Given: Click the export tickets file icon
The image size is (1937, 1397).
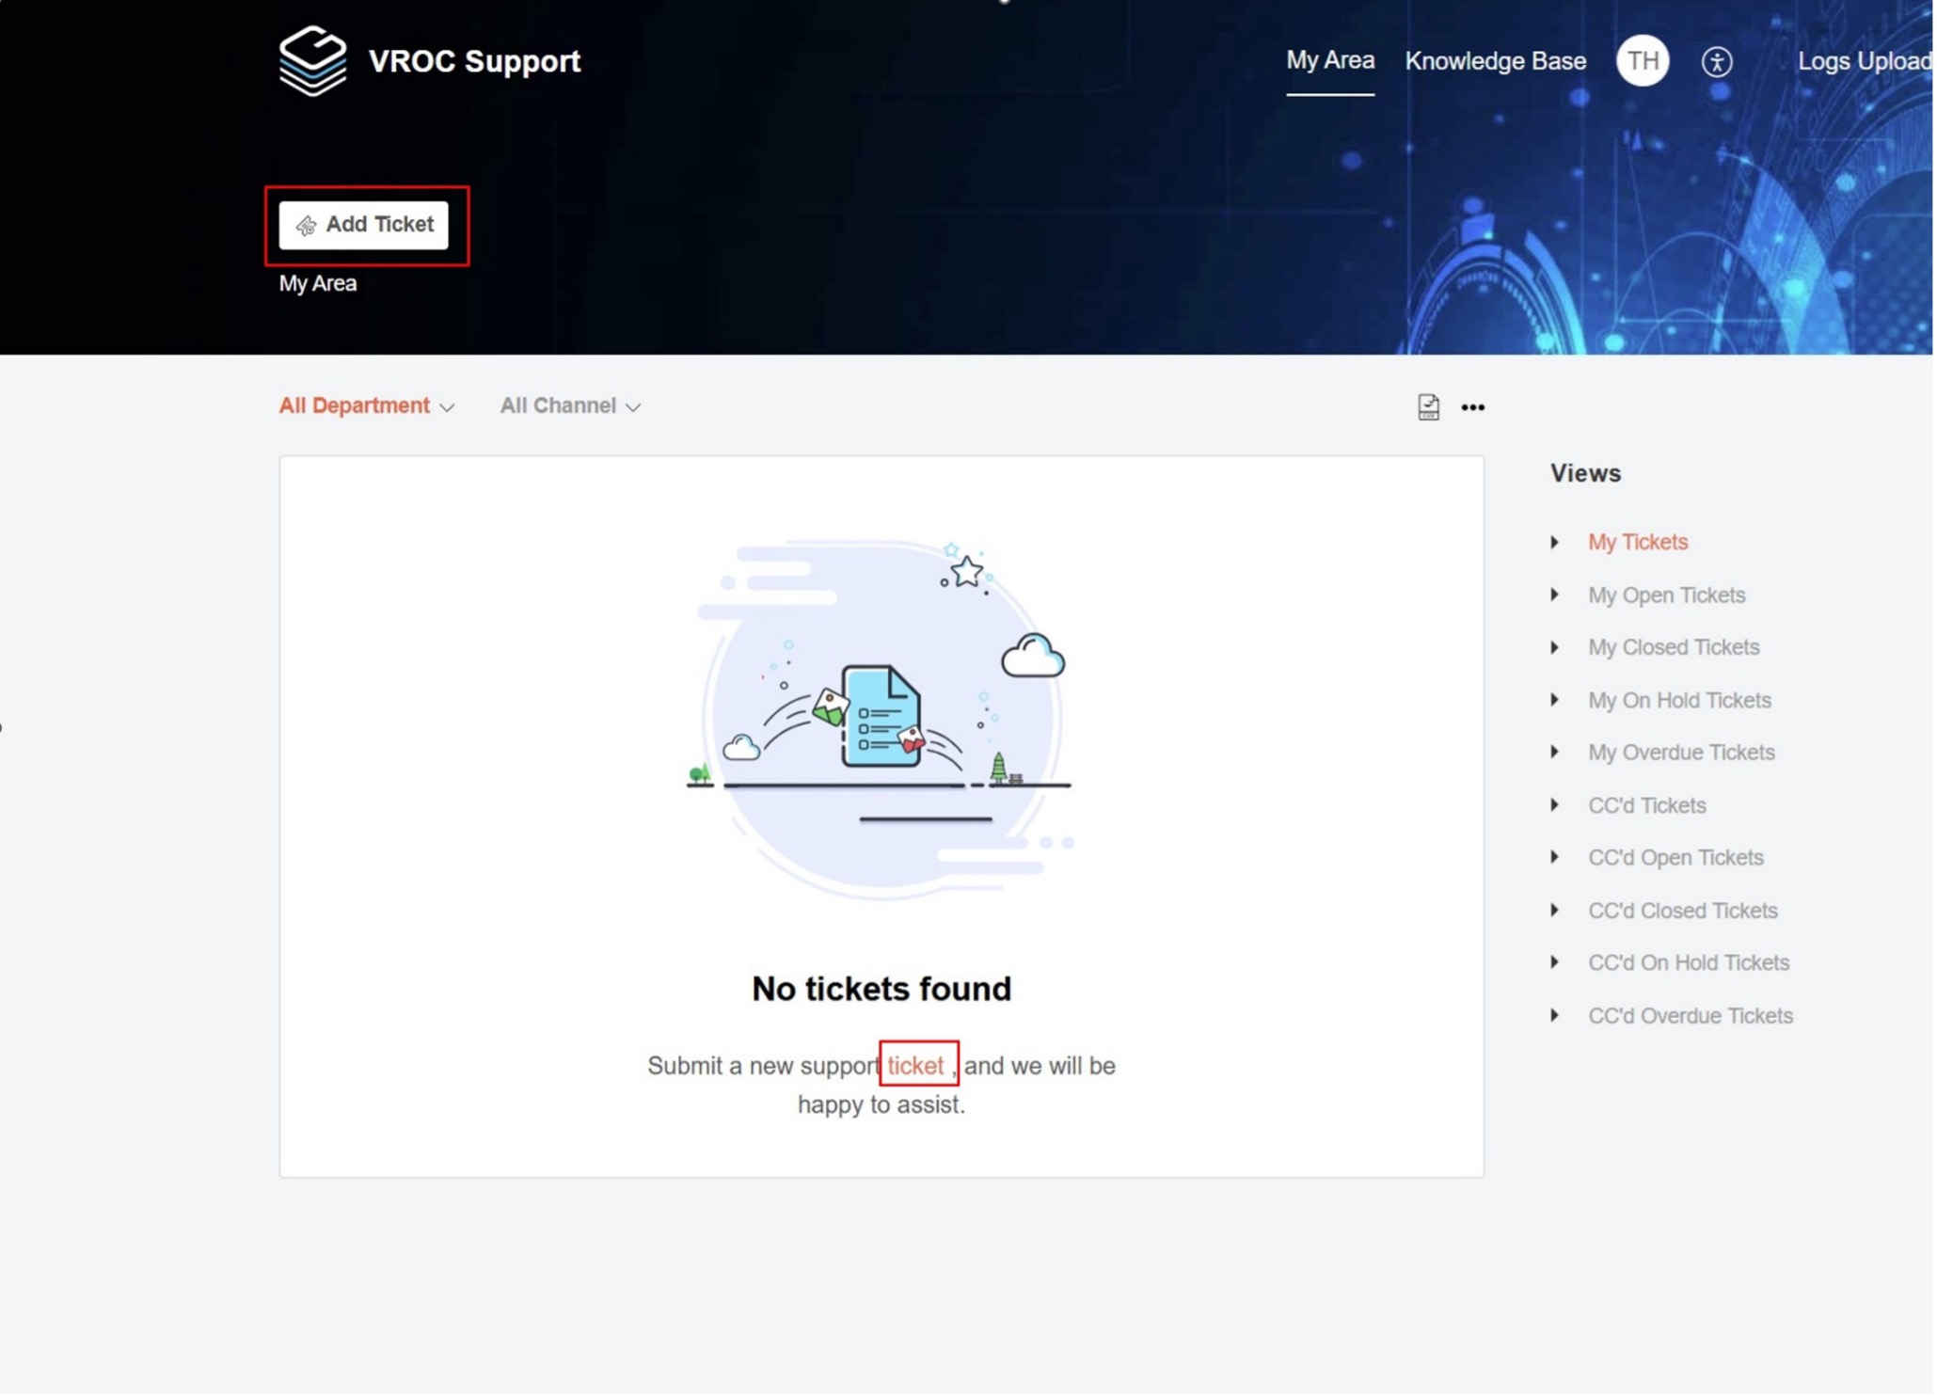Looking at the screenshot, I should coord(1427,406).
